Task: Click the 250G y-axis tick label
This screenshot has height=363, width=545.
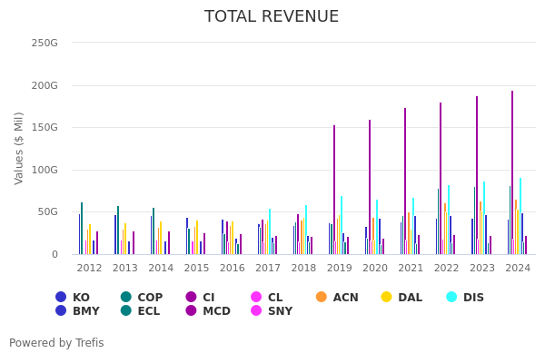Action: 45,43
